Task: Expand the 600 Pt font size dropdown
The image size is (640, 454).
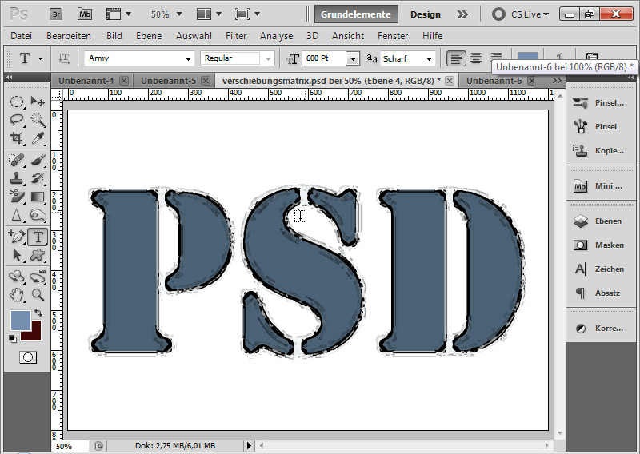Action: point(352,59)
